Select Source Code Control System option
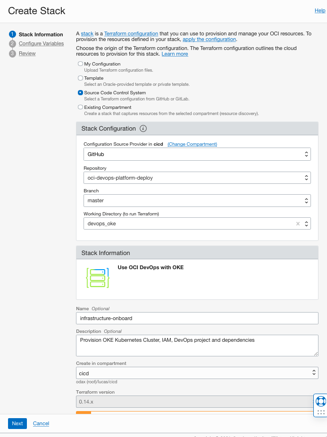Image resolution: width=327 pixels, height=437 pixels. coord(80,92)
